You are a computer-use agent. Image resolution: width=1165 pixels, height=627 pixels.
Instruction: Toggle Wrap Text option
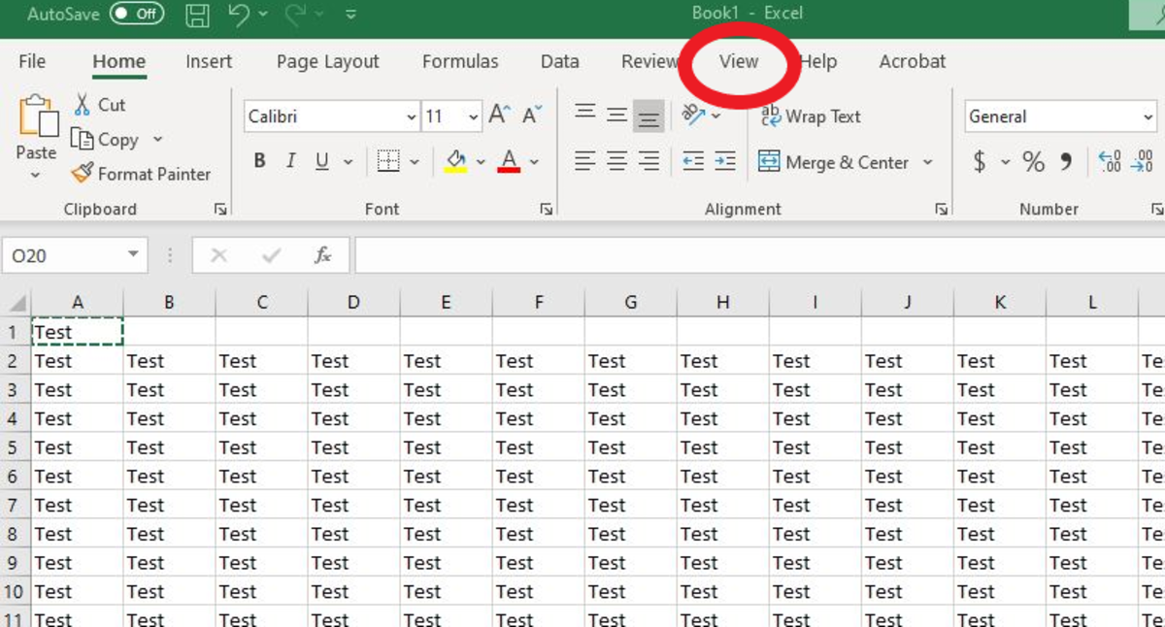pos(811,116)
